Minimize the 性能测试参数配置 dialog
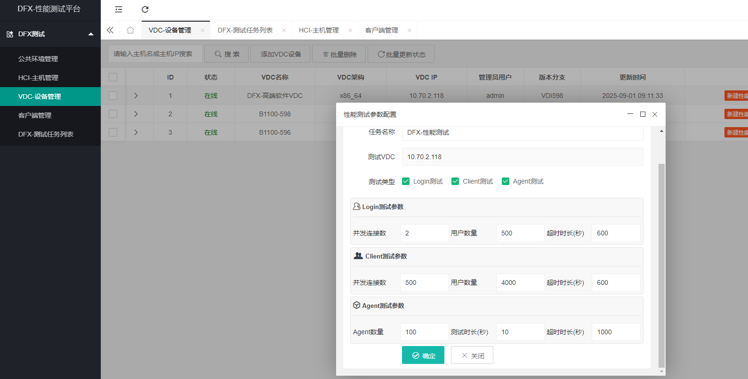This screenshot has width=748, height=379. coord(630,114)
